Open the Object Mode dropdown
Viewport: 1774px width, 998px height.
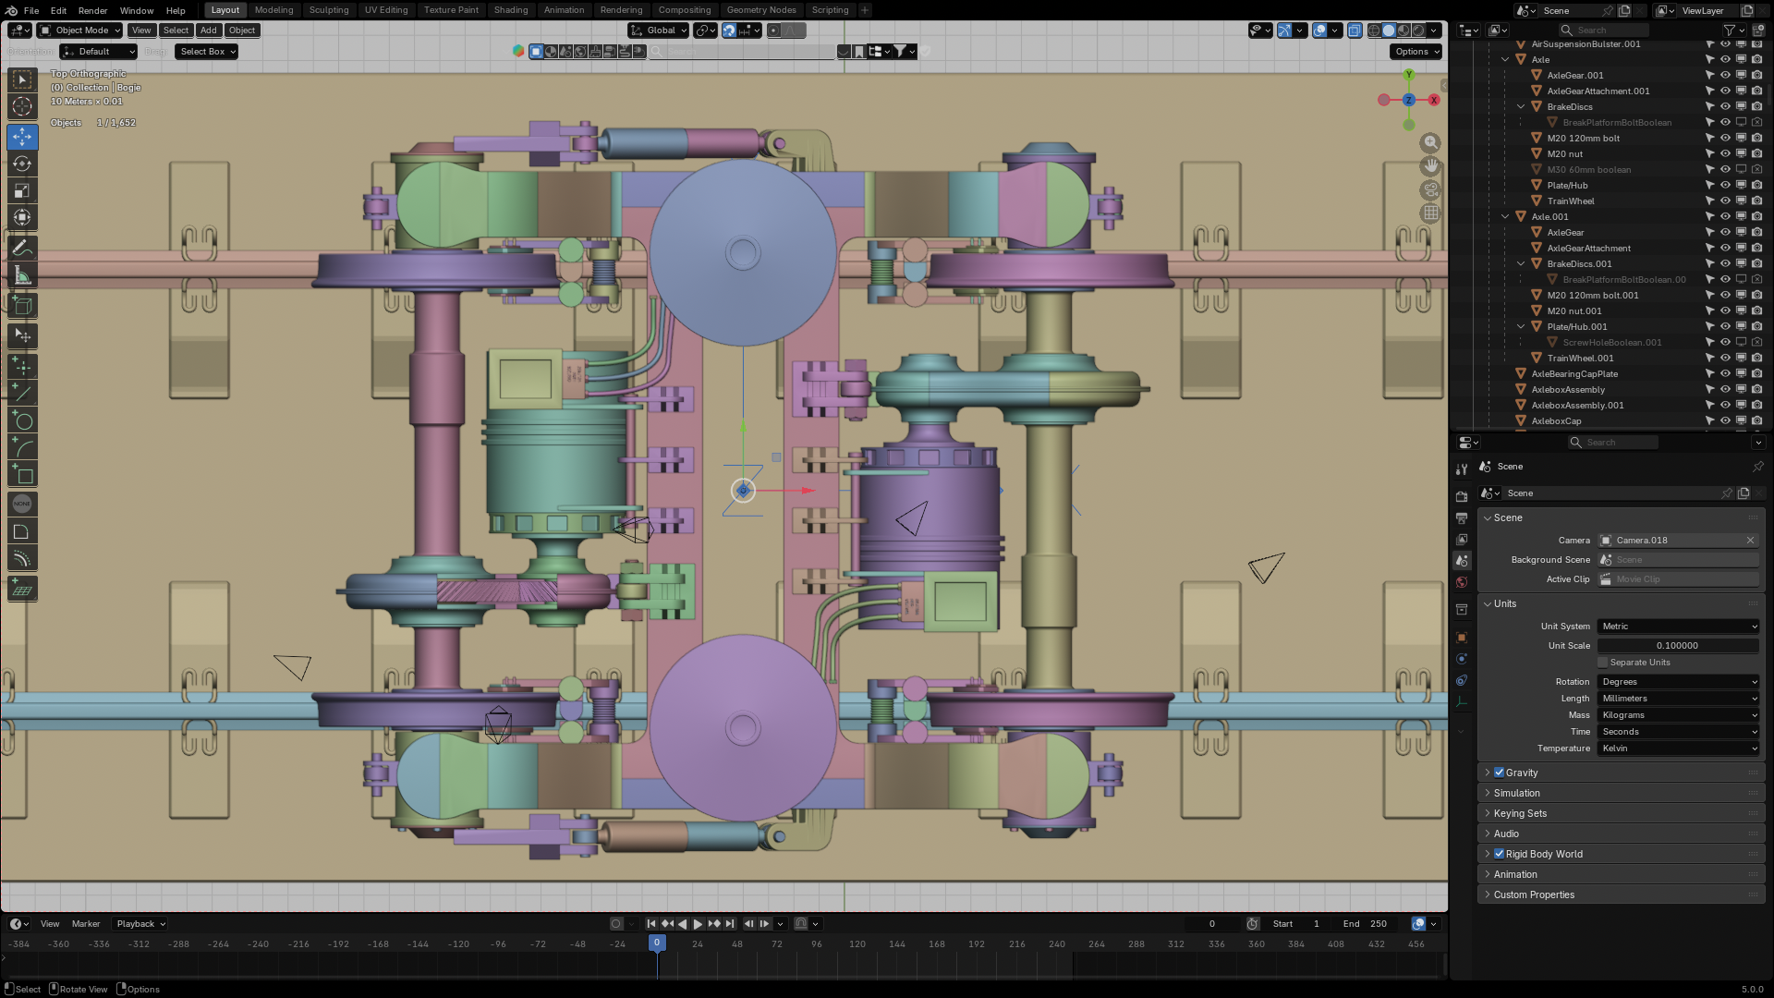(80, 30)
